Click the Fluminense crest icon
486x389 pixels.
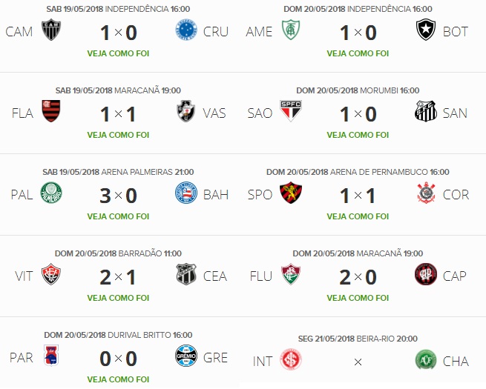point(291,274)
